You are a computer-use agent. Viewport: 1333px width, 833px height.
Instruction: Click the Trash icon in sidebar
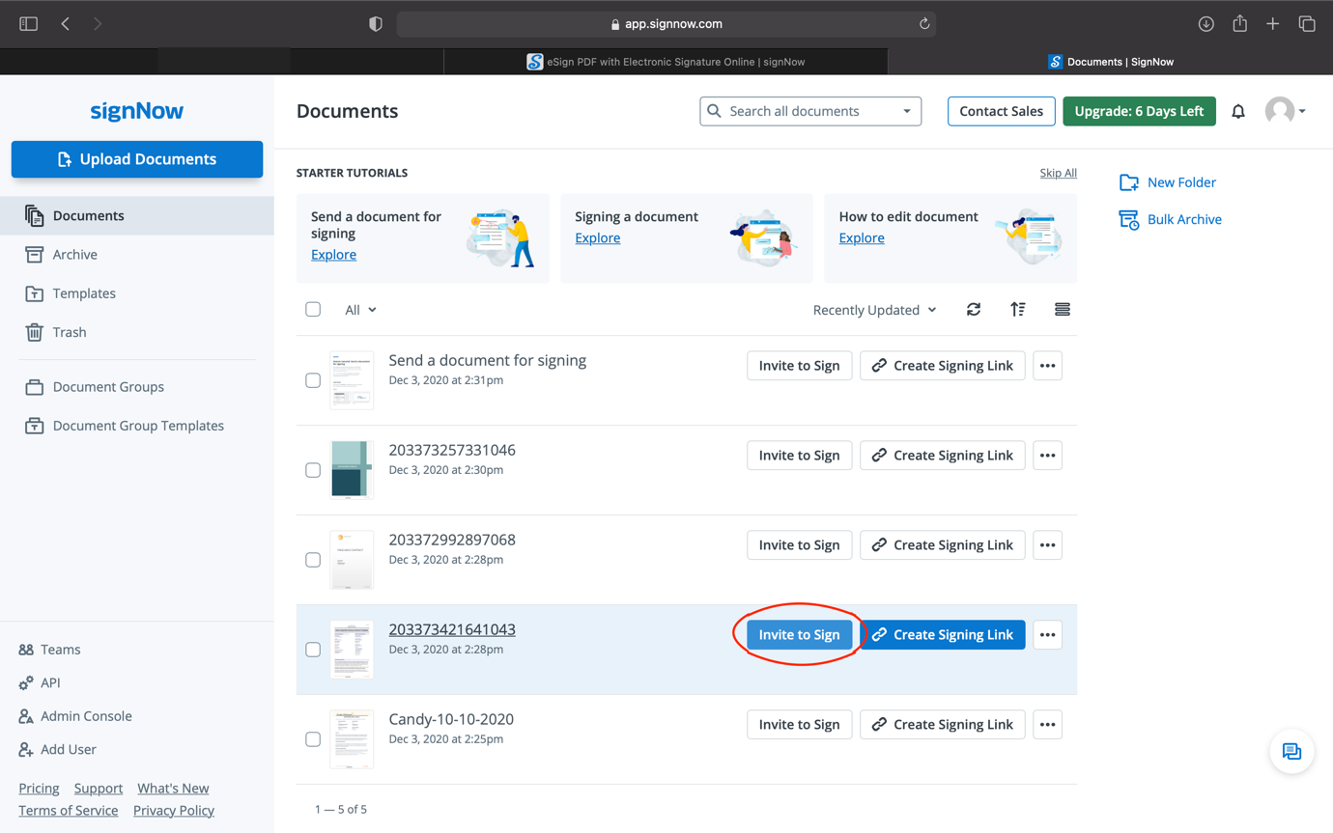coord(35,332)
